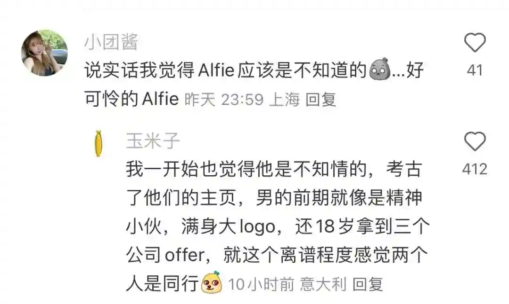509x304 pixels.
Task: Select reply text starting 我一开始也觉得
Action: [278, 226]
